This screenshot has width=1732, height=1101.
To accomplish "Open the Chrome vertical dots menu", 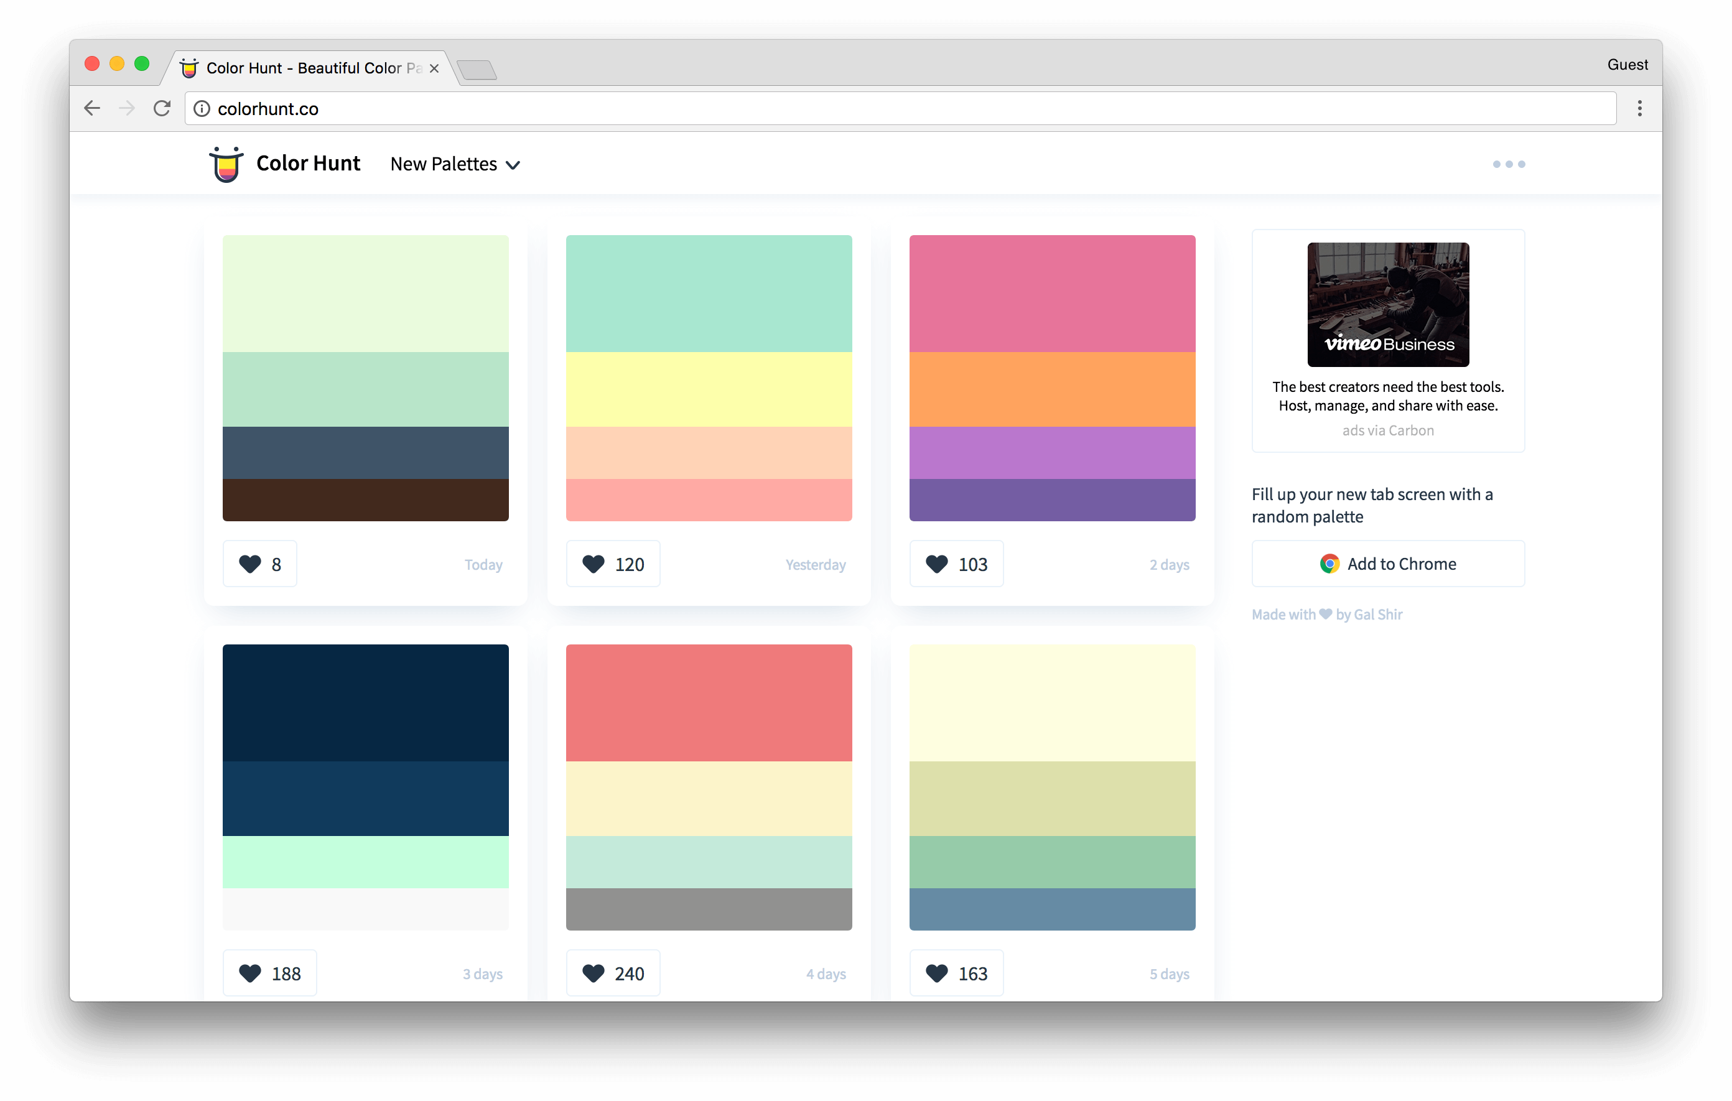I will (1639, 109).
